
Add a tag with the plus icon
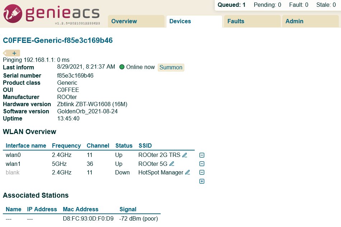coord(14,53)
